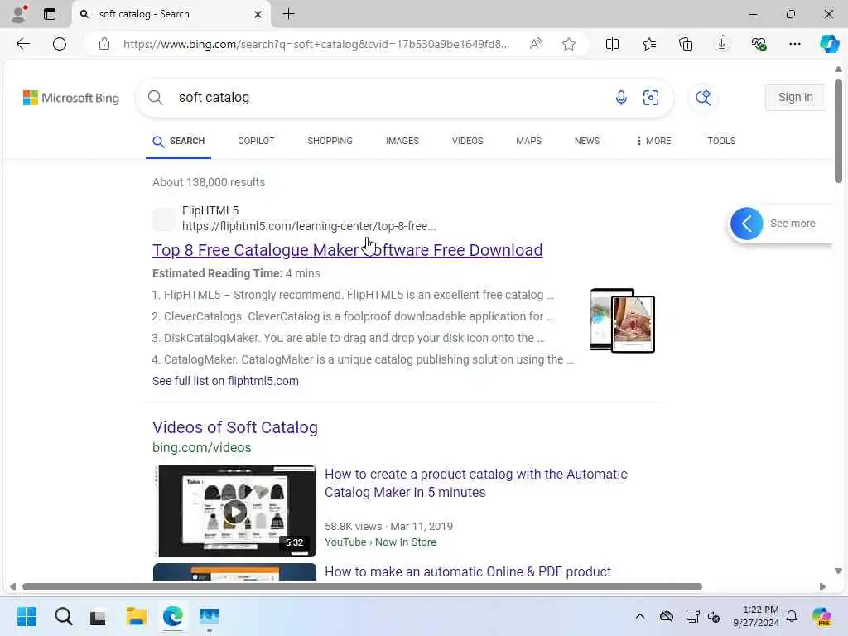Open a new tab with plus button

pos(289,14)
